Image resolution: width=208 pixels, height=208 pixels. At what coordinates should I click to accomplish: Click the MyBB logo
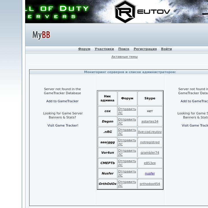point(41,35)
